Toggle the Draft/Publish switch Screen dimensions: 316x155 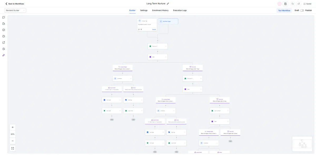pyautogui.click(x=302, y=11)
